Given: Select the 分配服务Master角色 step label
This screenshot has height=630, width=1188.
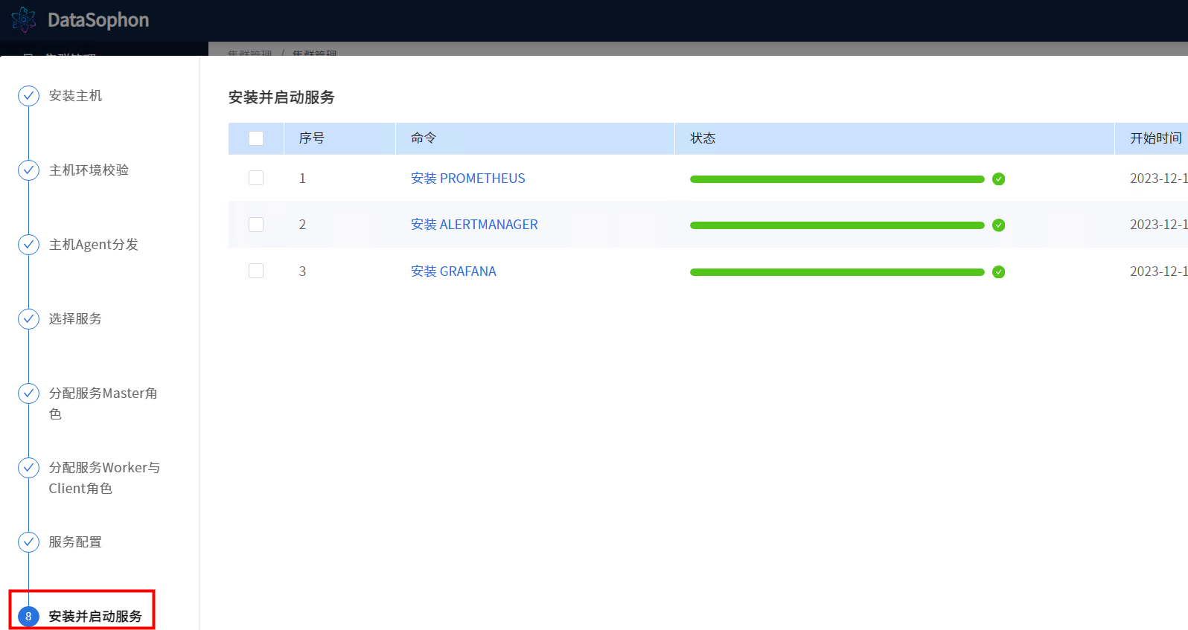Looking at the screenshot, I should pyautogui.click(x=103, y=404).
